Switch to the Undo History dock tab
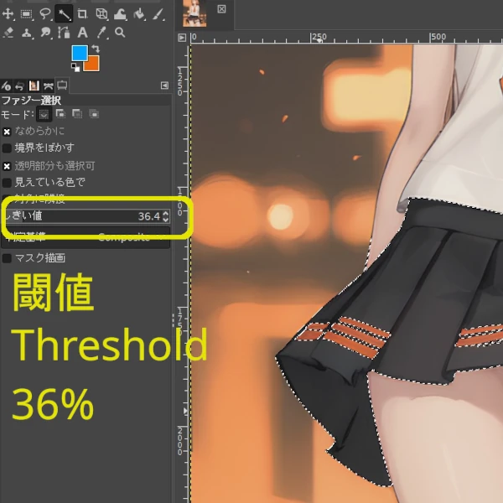Screen dimensions: 503x503 [20, 86]
